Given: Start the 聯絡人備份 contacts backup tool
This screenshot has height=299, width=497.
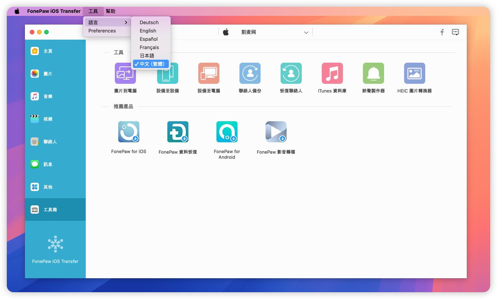Looking at the screenshot, I should [x=250, y=73].
